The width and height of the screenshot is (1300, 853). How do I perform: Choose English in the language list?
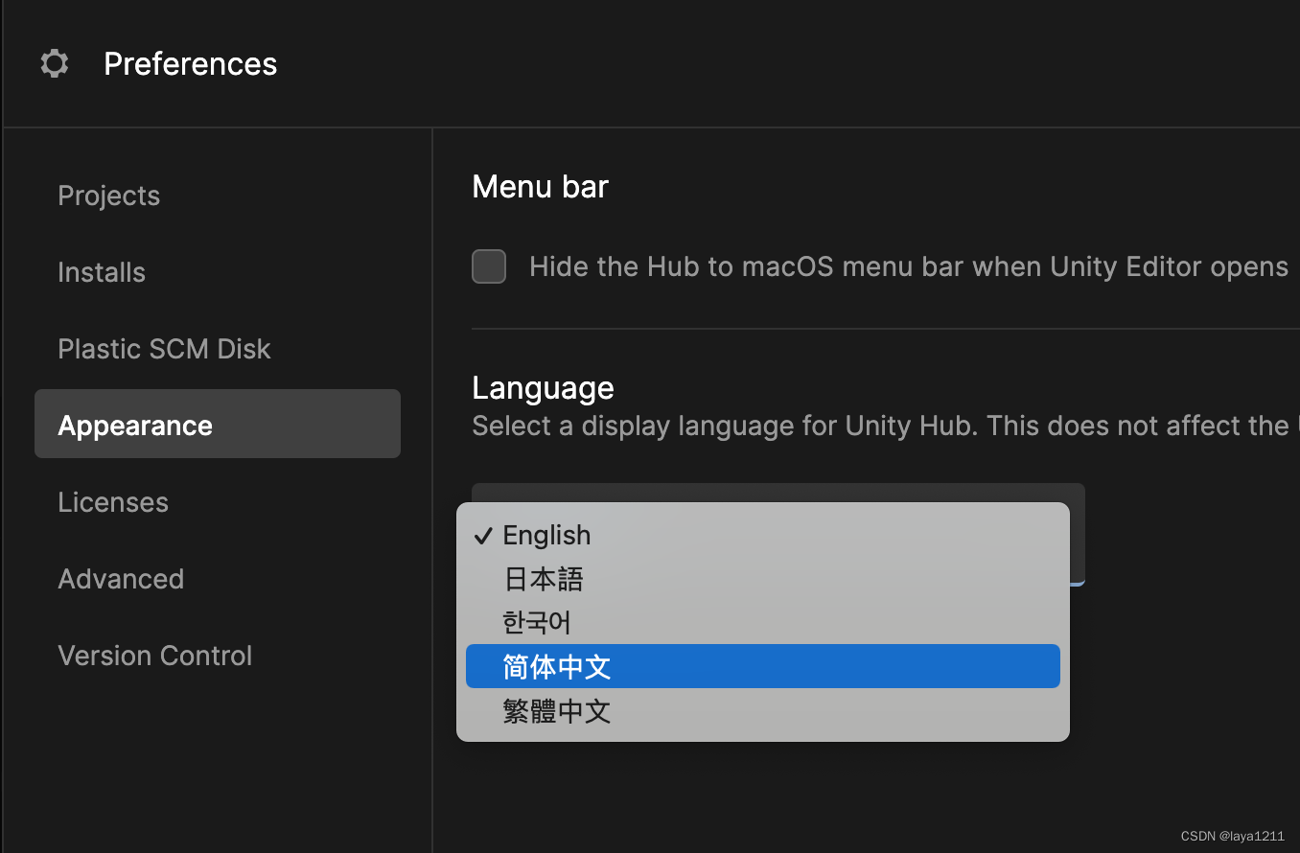coord(763,535)
